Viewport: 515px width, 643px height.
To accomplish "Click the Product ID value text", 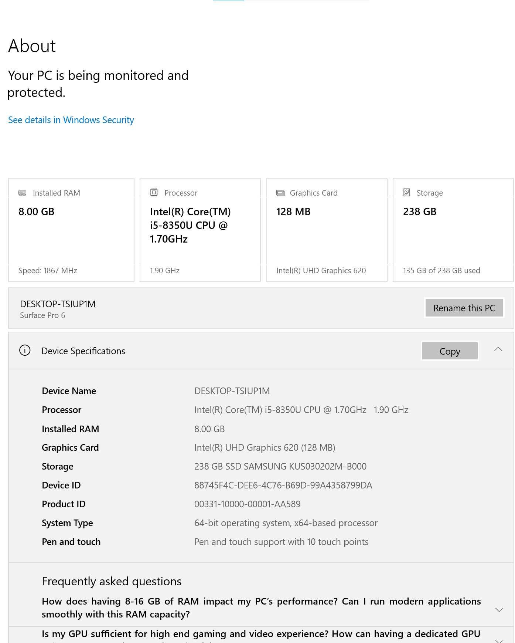I will pos(247,504).
